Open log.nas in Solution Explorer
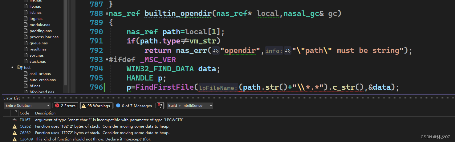Viewport: 455px width, 142px height. coord(36,19)
